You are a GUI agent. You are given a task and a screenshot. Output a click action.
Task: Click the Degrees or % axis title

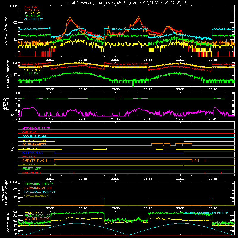[x=8, y=223]
